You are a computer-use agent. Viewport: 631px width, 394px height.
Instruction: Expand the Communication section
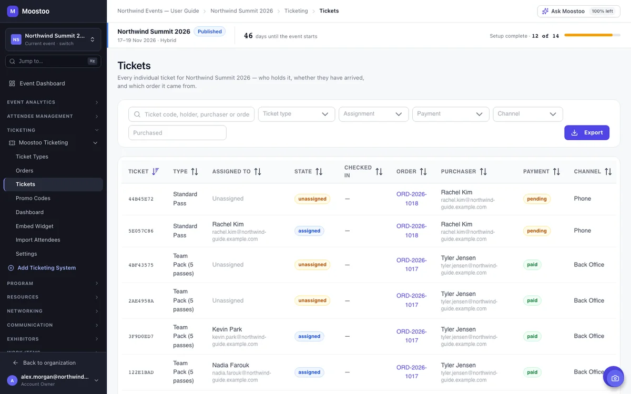pyautogui.click(x=53, y=325)
